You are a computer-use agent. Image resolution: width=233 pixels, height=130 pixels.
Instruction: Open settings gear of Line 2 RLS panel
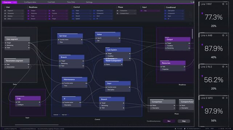click(223, 67)
